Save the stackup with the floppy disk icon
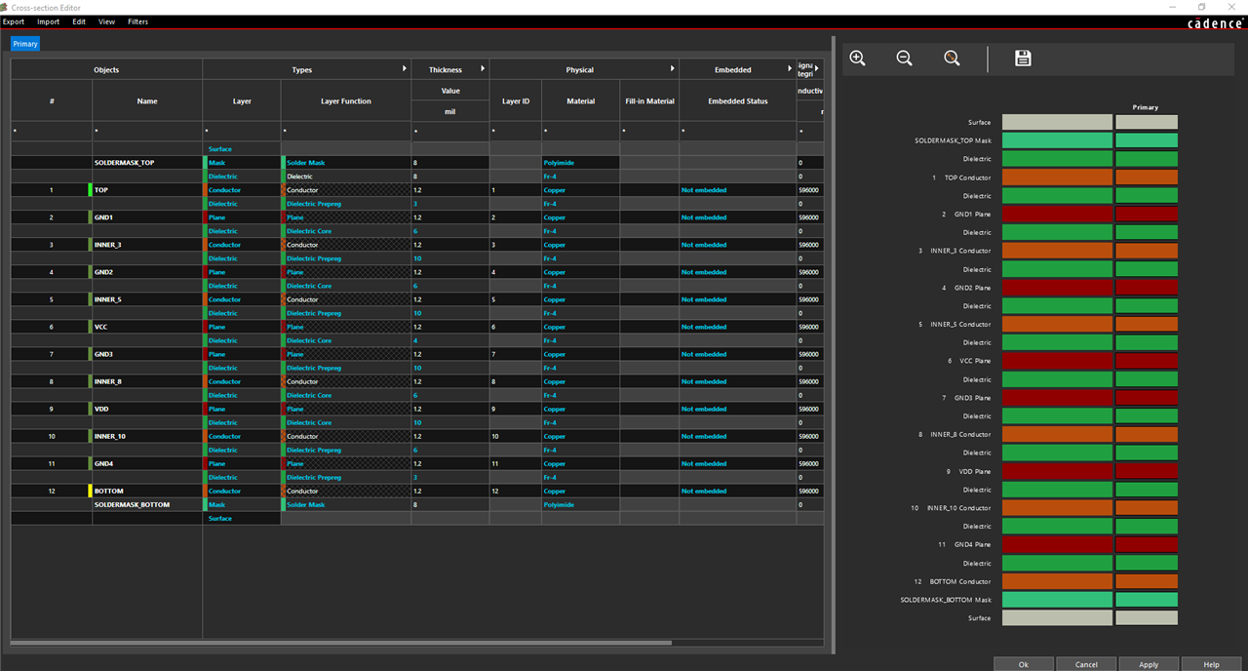 pos(1023,59)
